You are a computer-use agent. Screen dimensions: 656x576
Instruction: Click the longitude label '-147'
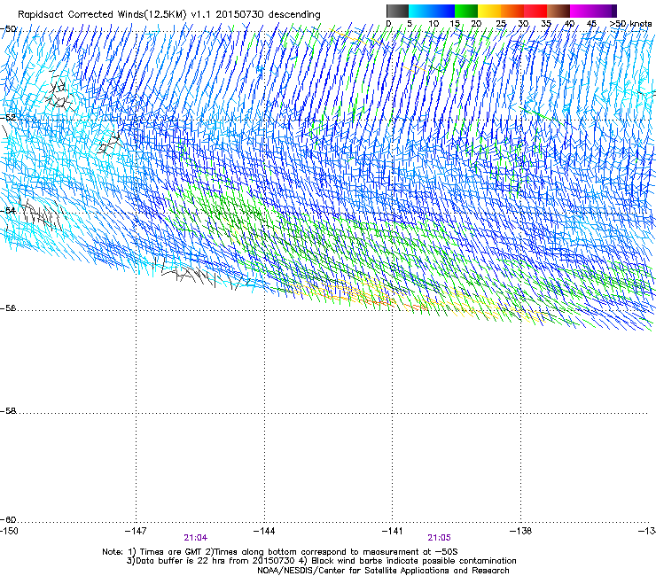136,531
